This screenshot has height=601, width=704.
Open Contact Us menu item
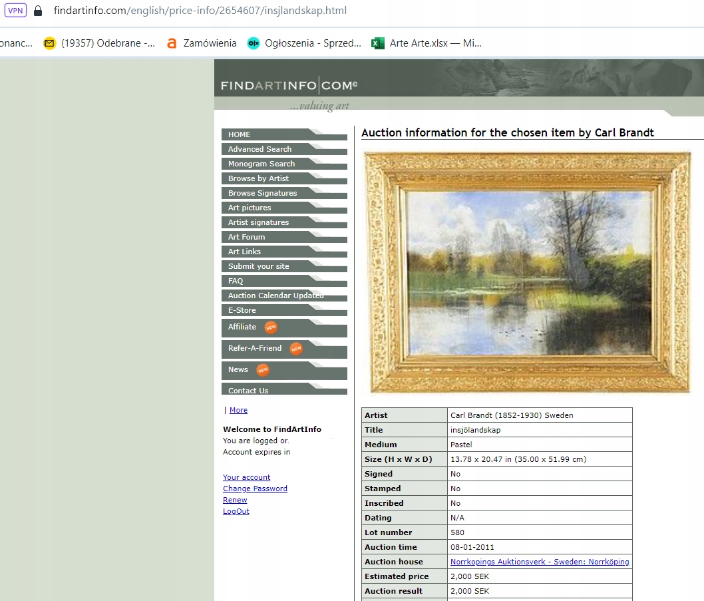(x=284, y=389)
